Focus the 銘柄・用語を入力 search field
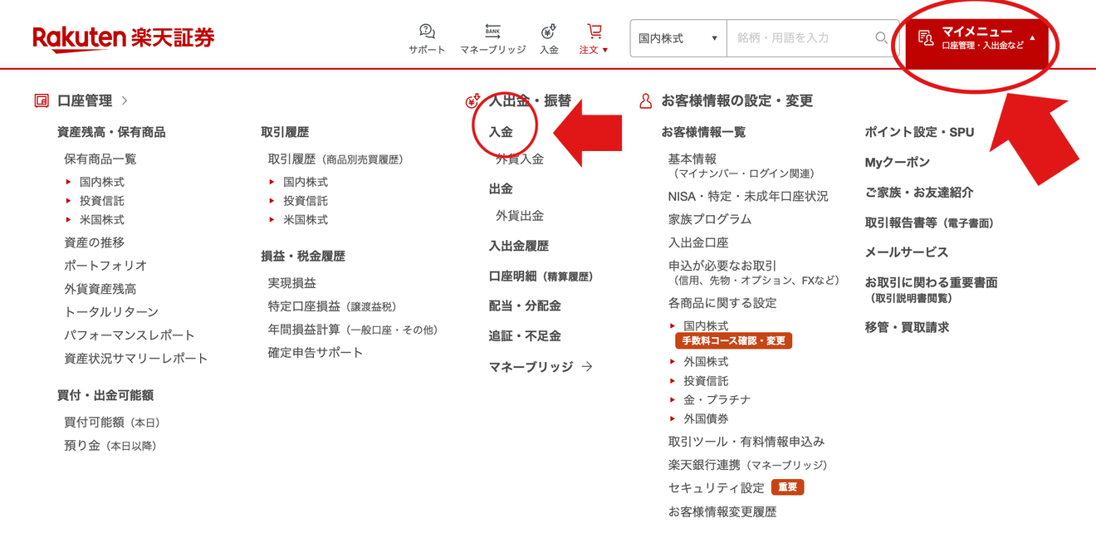 coord(800,38)
